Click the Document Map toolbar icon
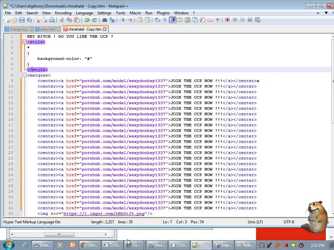The height and width of the screenshot is (250, 334). tap(188, 20)
